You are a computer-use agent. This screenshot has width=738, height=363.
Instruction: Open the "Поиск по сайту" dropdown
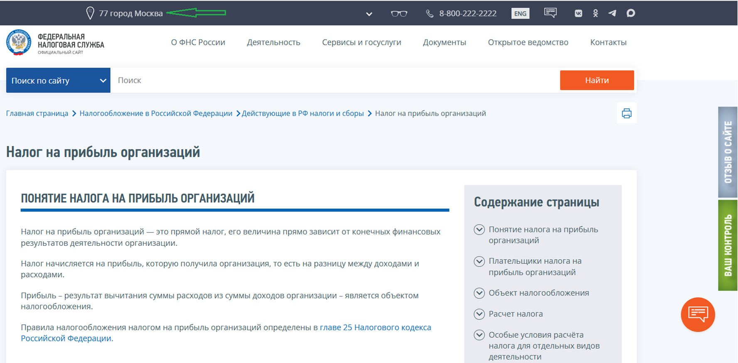(58, 81)
